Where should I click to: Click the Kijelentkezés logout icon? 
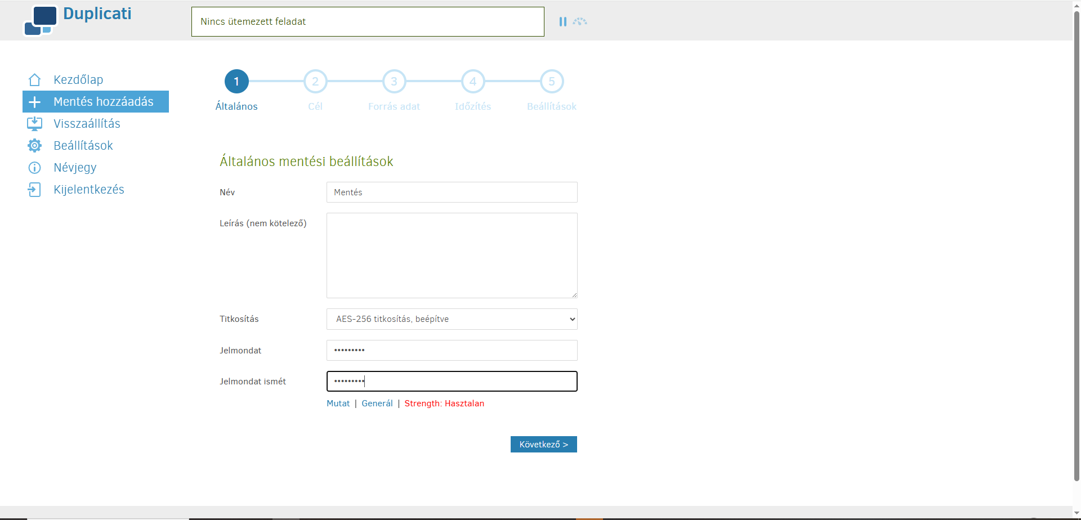click(x=34, y=190)
